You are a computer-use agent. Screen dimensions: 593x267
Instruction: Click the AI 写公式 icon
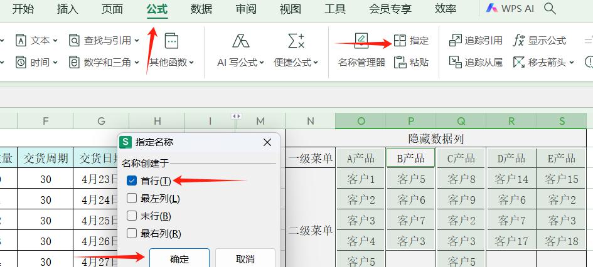coord(240,41)
